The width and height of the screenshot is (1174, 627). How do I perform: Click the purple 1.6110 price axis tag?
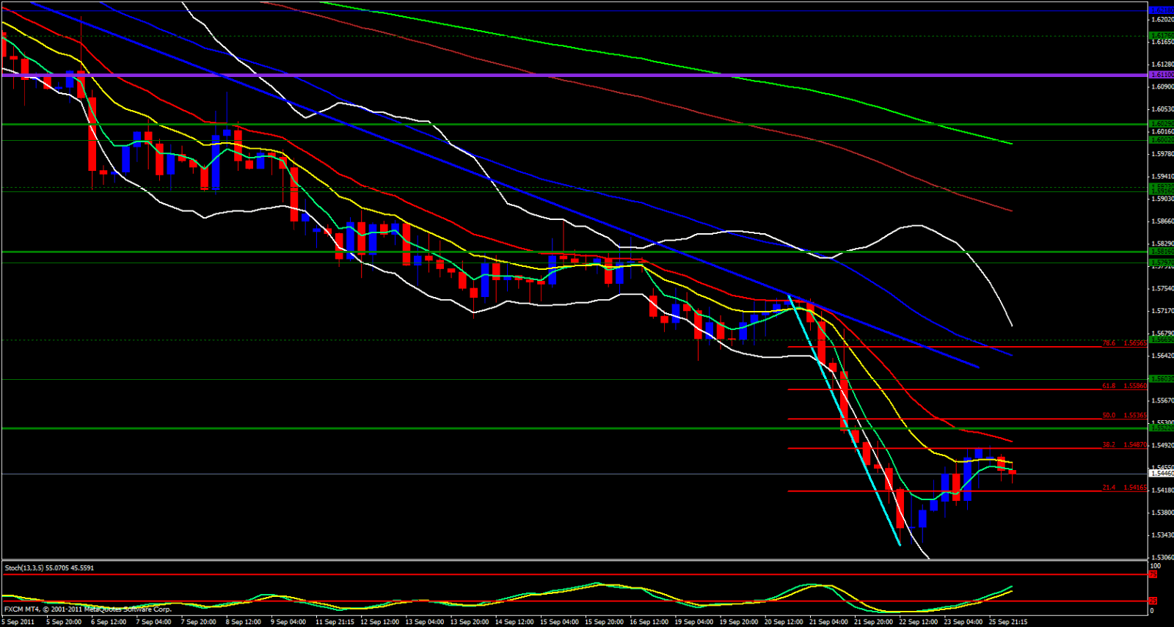click(1161, 75)
